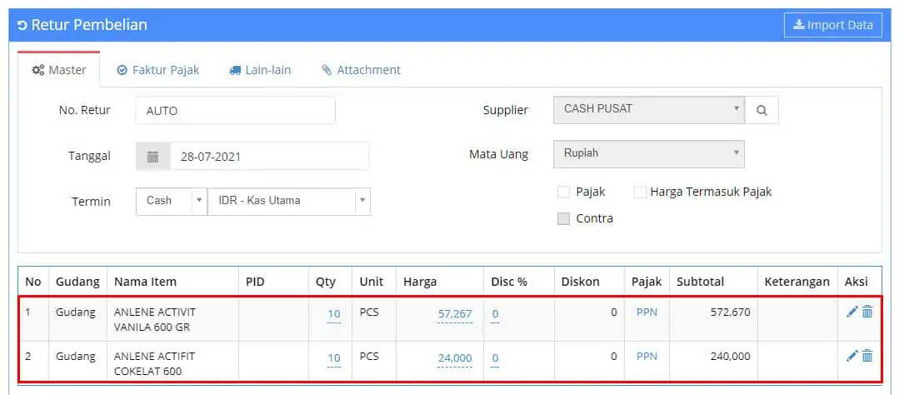Click the Tanggal date field 28-07-2021

tap(268, 156)
